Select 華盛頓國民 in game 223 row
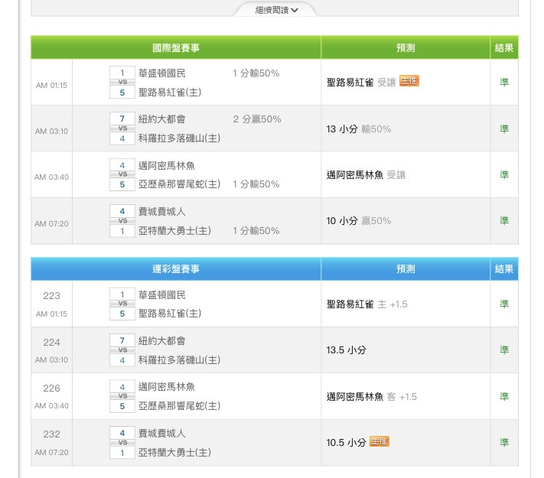This screenshot has width=544, height=478. (x=162, y=295)
